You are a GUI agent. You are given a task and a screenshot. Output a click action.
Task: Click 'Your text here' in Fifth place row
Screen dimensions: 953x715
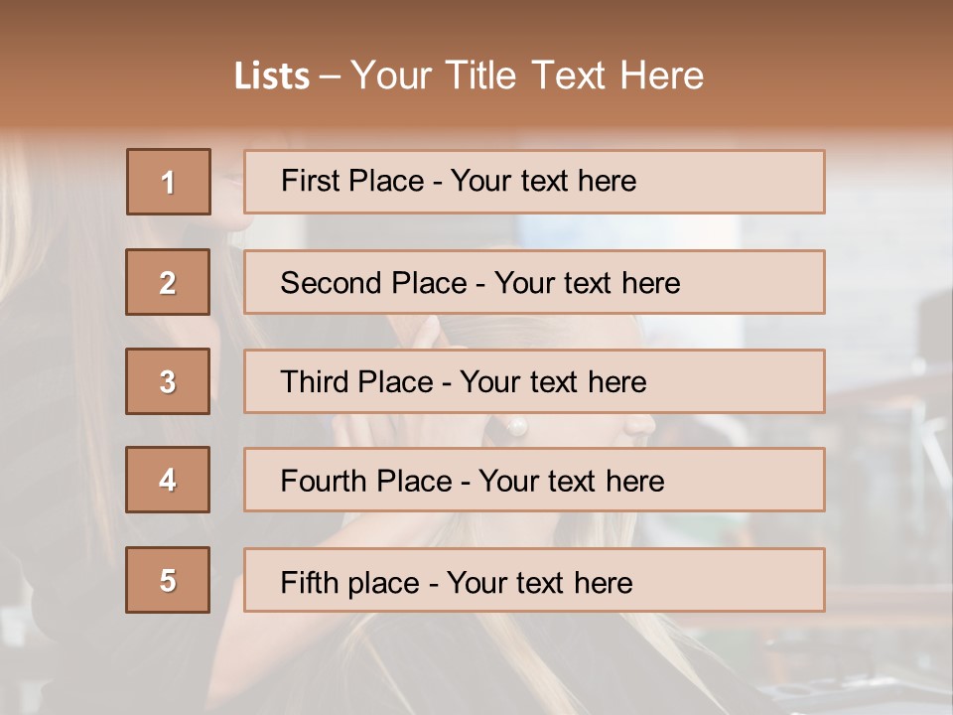coord(539,582)
